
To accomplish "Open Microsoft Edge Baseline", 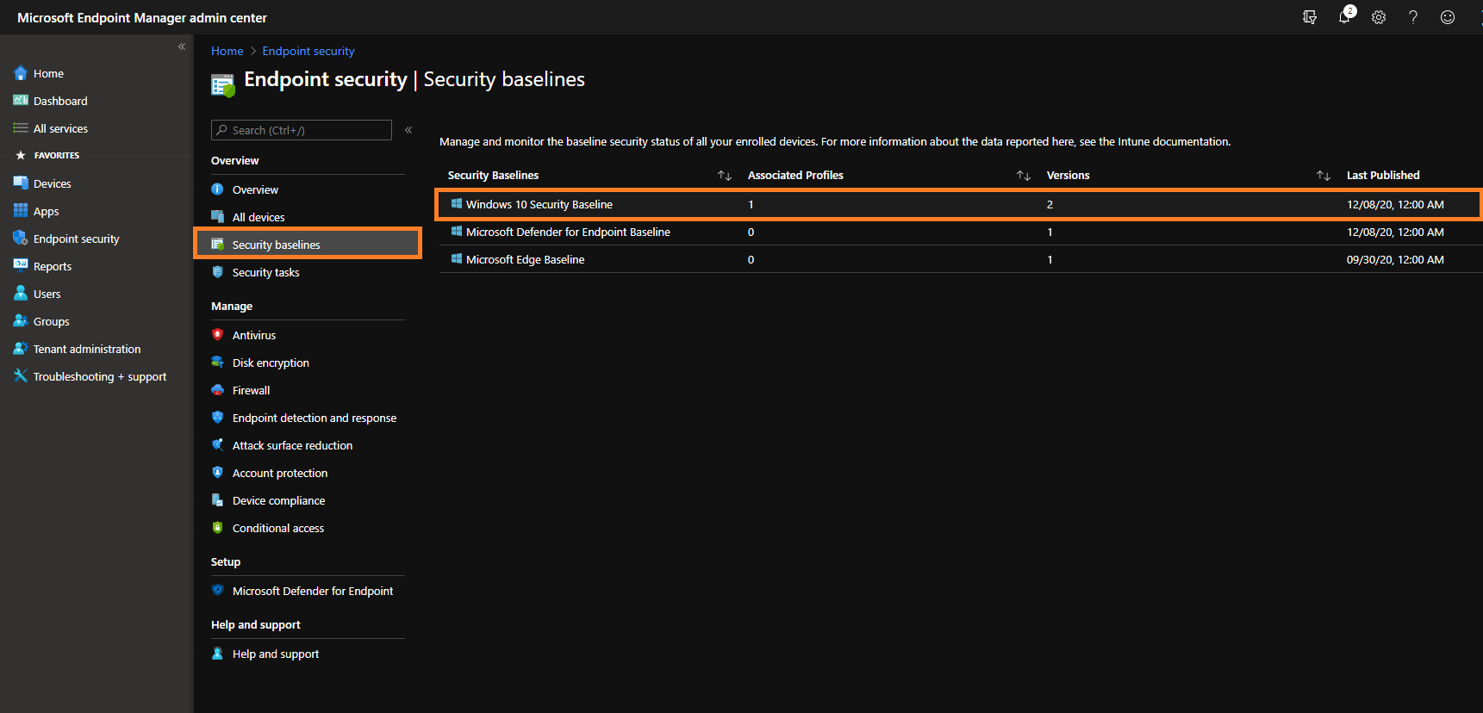I will coord(525,259).
